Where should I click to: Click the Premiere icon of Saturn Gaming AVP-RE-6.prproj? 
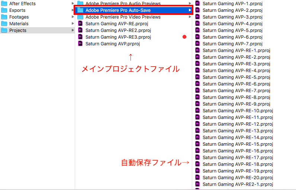click(197, 84)
